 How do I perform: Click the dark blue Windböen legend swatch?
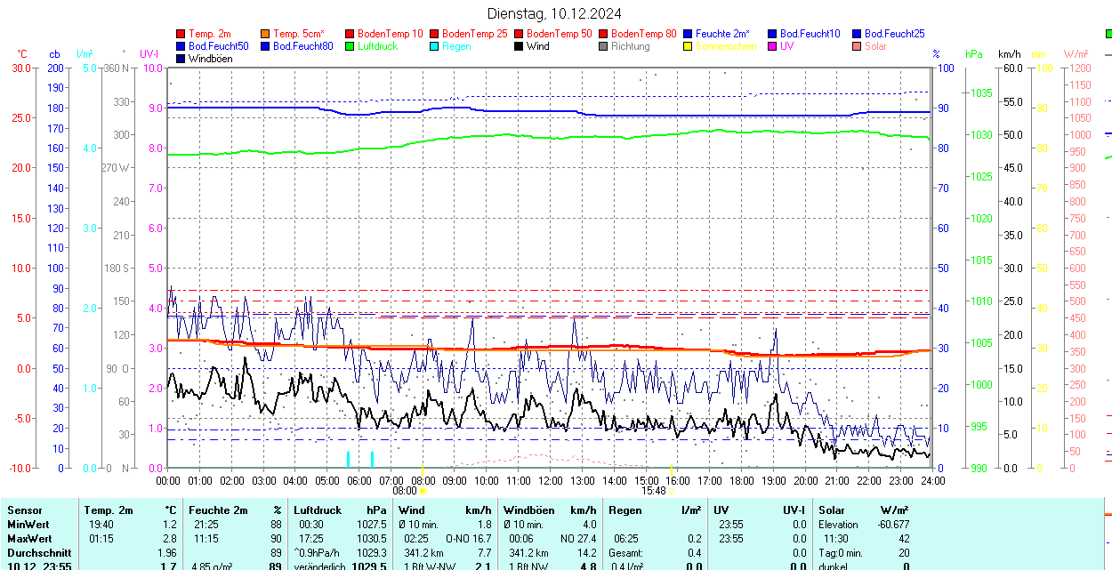[x=181, y=59]
